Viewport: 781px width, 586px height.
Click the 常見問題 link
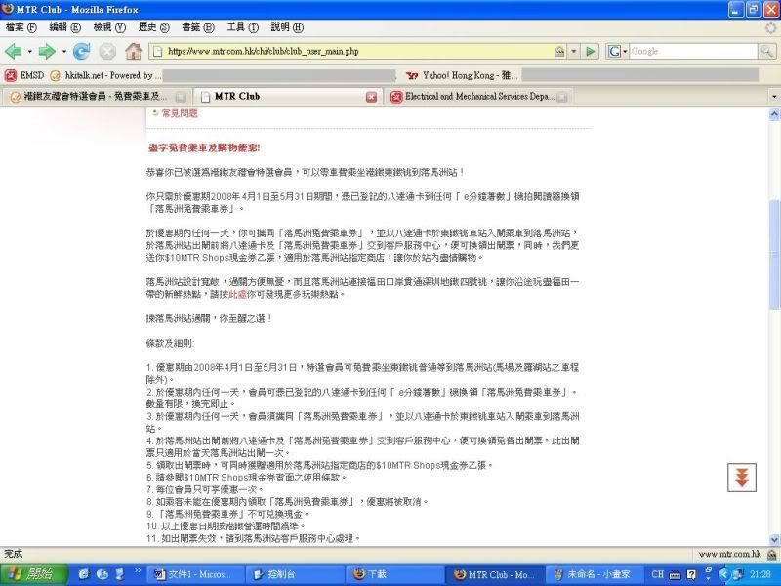(x=180, y=113)
